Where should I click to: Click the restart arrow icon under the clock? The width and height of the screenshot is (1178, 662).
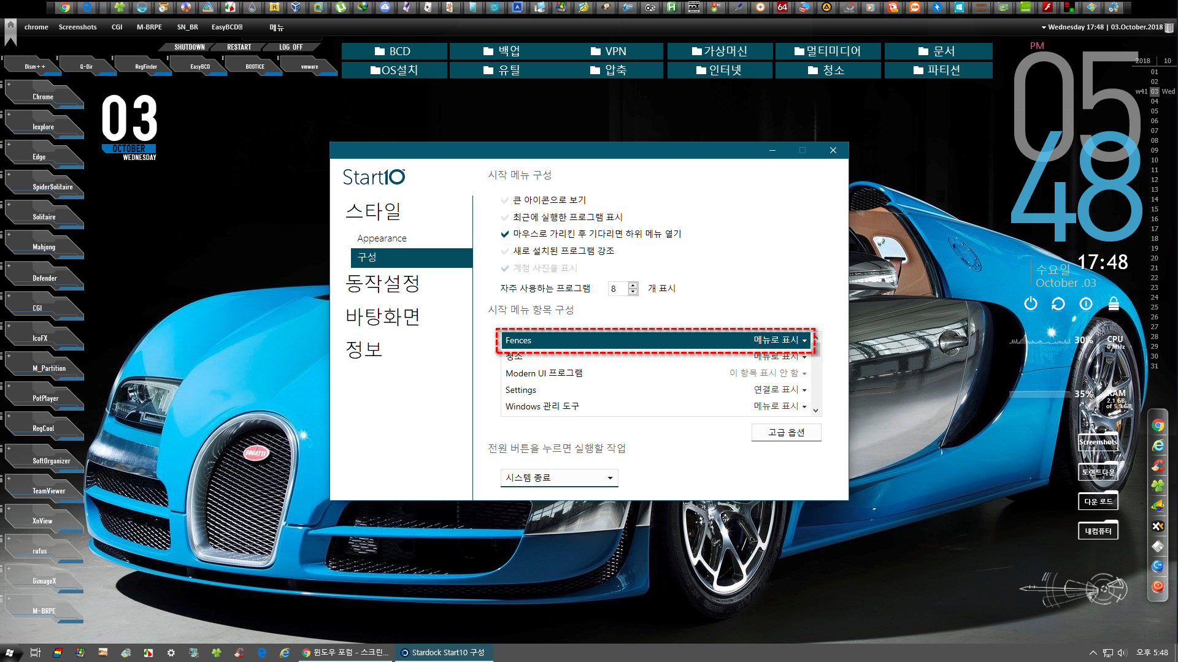click(x=1058, y=303)
